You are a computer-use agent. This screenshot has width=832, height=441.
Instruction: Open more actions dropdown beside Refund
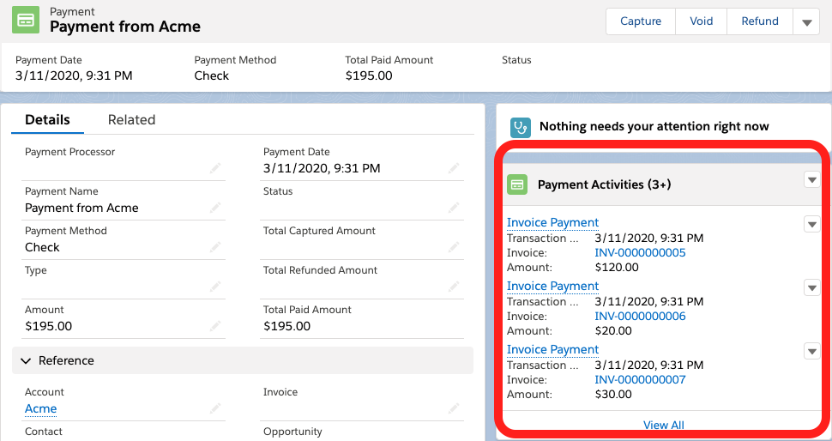806,22
